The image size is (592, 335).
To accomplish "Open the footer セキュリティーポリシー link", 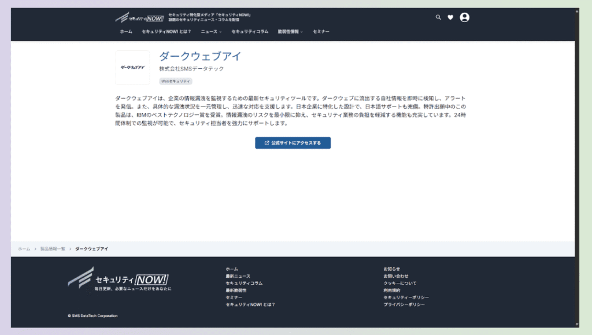I will (406, 297).
